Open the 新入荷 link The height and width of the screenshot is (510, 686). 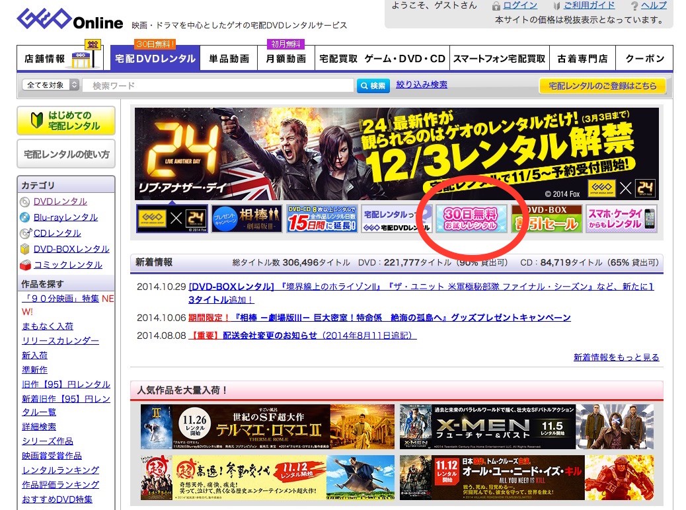pyautogui.click(x=34, y=355)
